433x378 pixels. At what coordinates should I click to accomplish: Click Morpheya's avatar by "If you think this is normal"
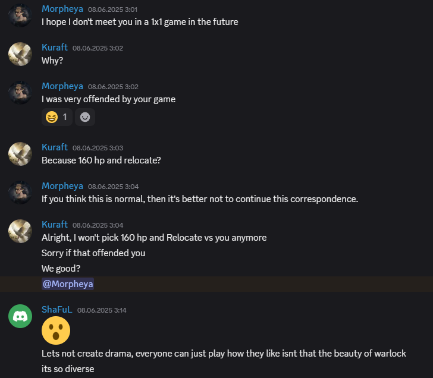(20, 192)
